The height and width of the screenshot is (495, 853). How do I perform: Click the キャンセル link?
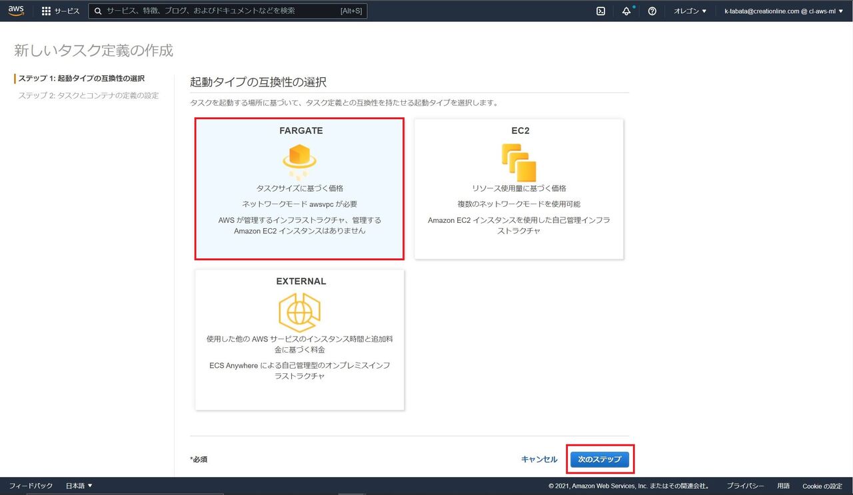tap(539, 459)
